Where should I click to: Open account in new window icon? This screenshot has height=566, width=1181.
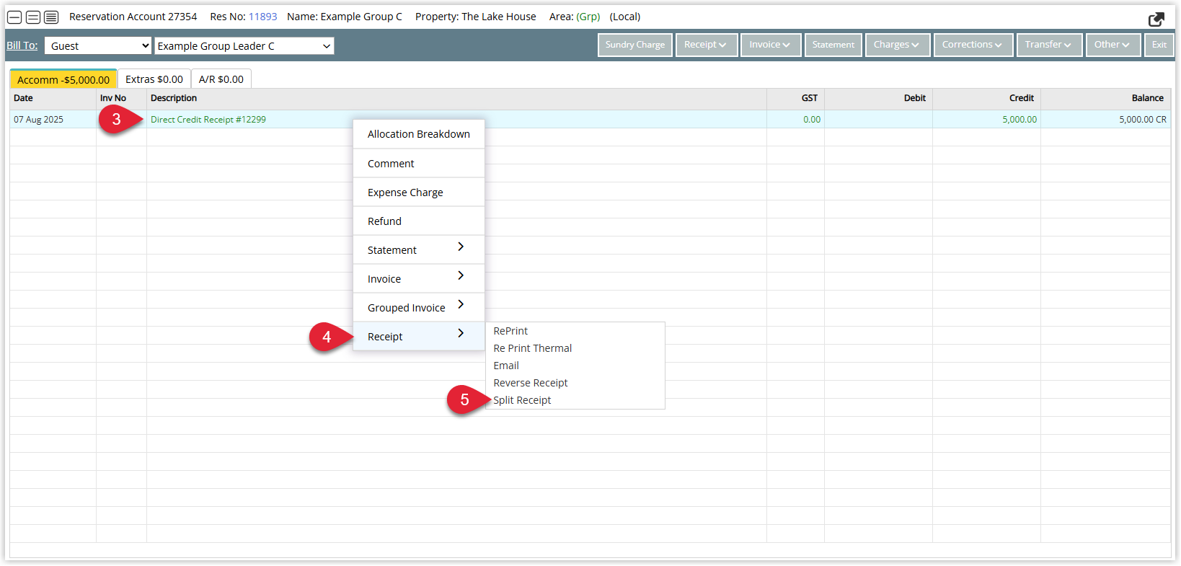coord(1156,19)
